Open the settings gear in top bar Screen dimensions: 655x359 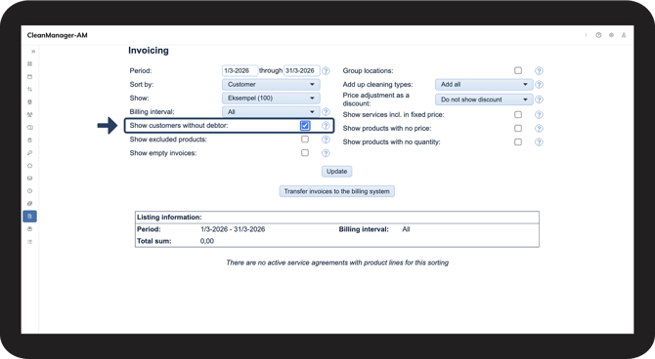[611, 35]
